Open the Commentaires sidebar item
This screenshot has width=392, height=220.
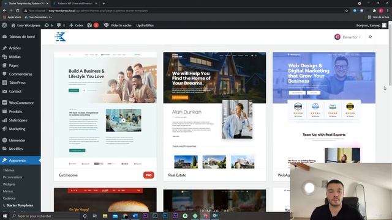pos(20,74)
